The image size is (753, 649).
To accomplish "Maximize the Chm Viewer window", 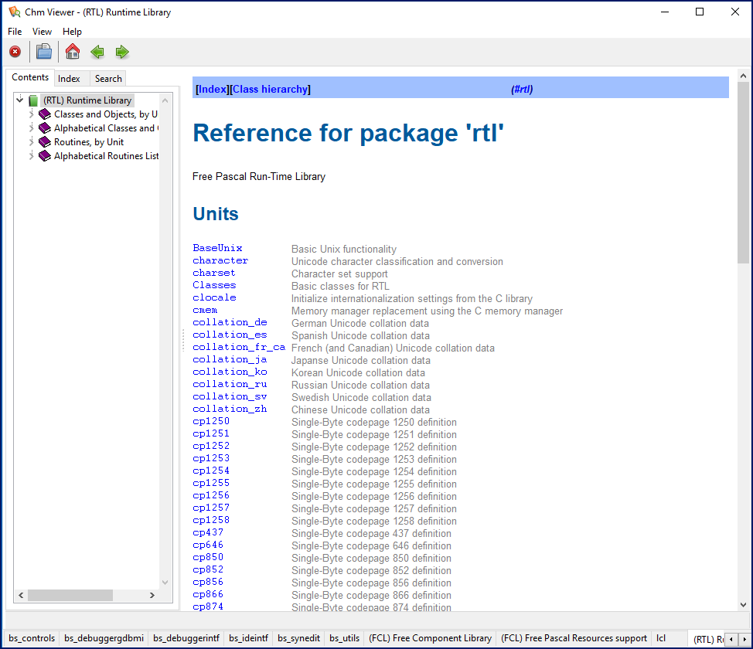I will 700,12.
